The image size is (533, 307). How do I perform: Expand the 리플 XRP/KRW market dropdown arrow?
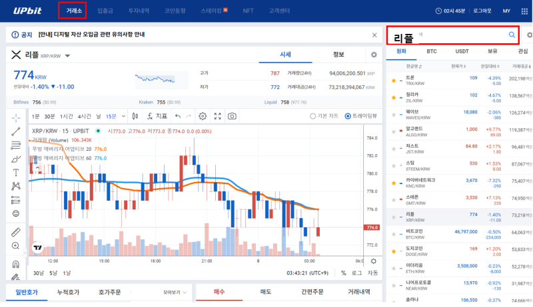coord(67,56)
